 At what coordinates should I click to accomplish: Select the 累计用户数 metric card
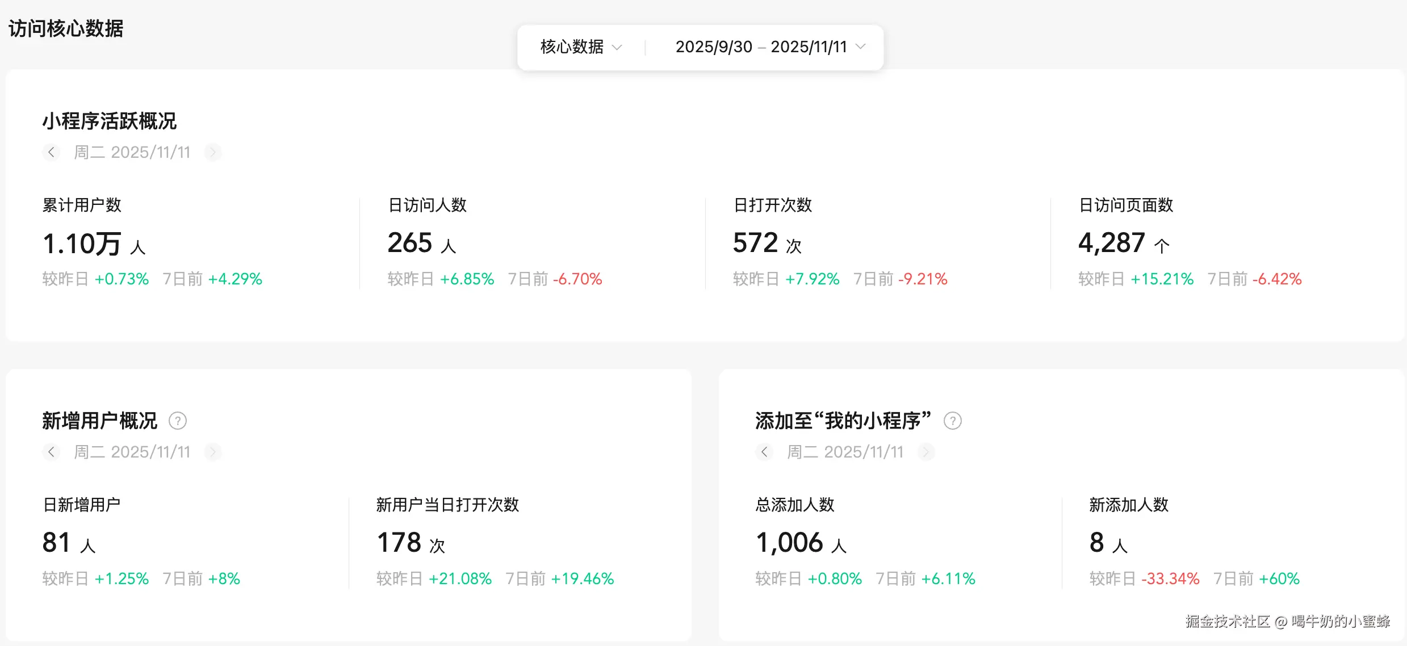pyautogui.click(x=152, y=243)
